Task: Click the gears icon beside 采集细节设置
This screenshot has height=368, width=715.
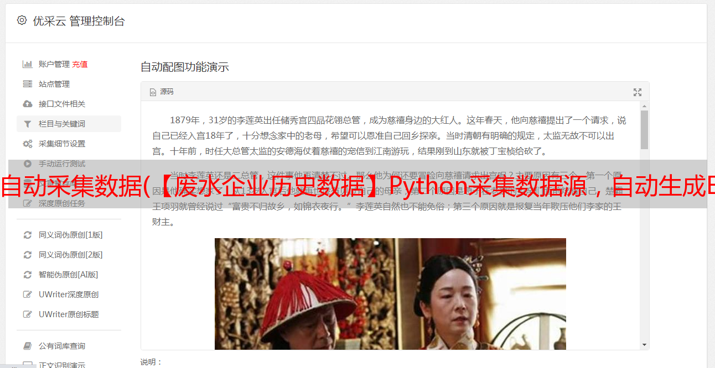Action: pos(27,144)
